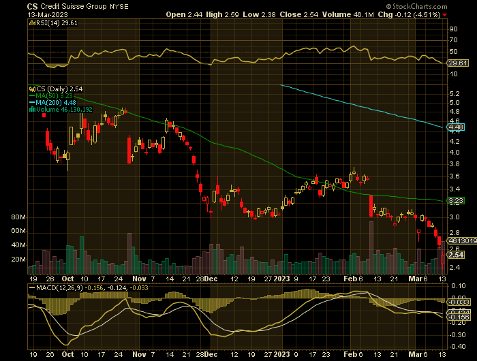This screenshot has width=477, height=361.
Task: Click the green MA(50) line swatch
Action: pyautogui.click(x=31, y=96)
